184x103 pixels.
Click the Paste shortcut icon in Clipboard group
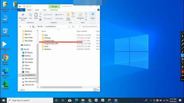(x=40, y=19)
